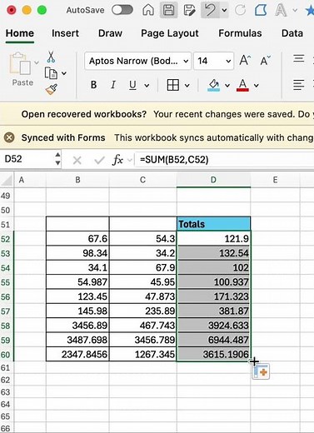
Task: Open the Formulas tab
Action: tap(240, 33)
